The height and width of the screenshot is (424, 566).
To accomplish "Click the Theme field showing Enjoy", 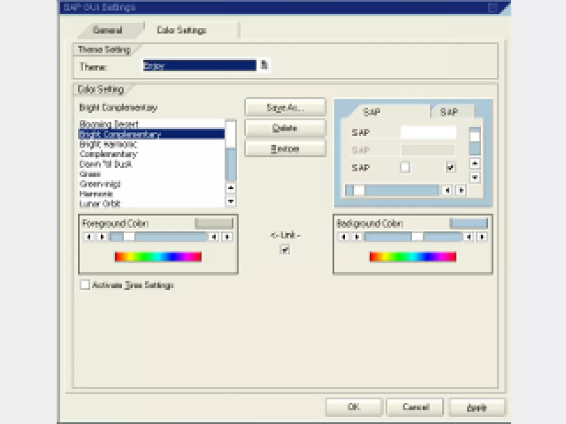I will tap(200, 65).
